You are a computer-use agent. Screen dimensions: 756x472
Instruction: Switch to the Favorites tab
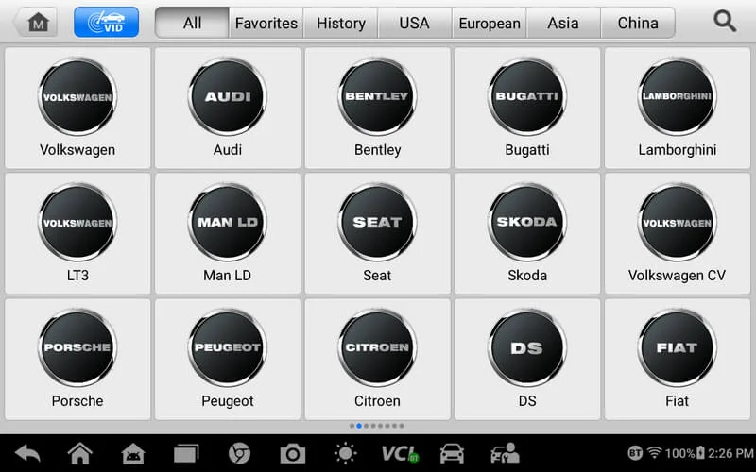point(266,23)
